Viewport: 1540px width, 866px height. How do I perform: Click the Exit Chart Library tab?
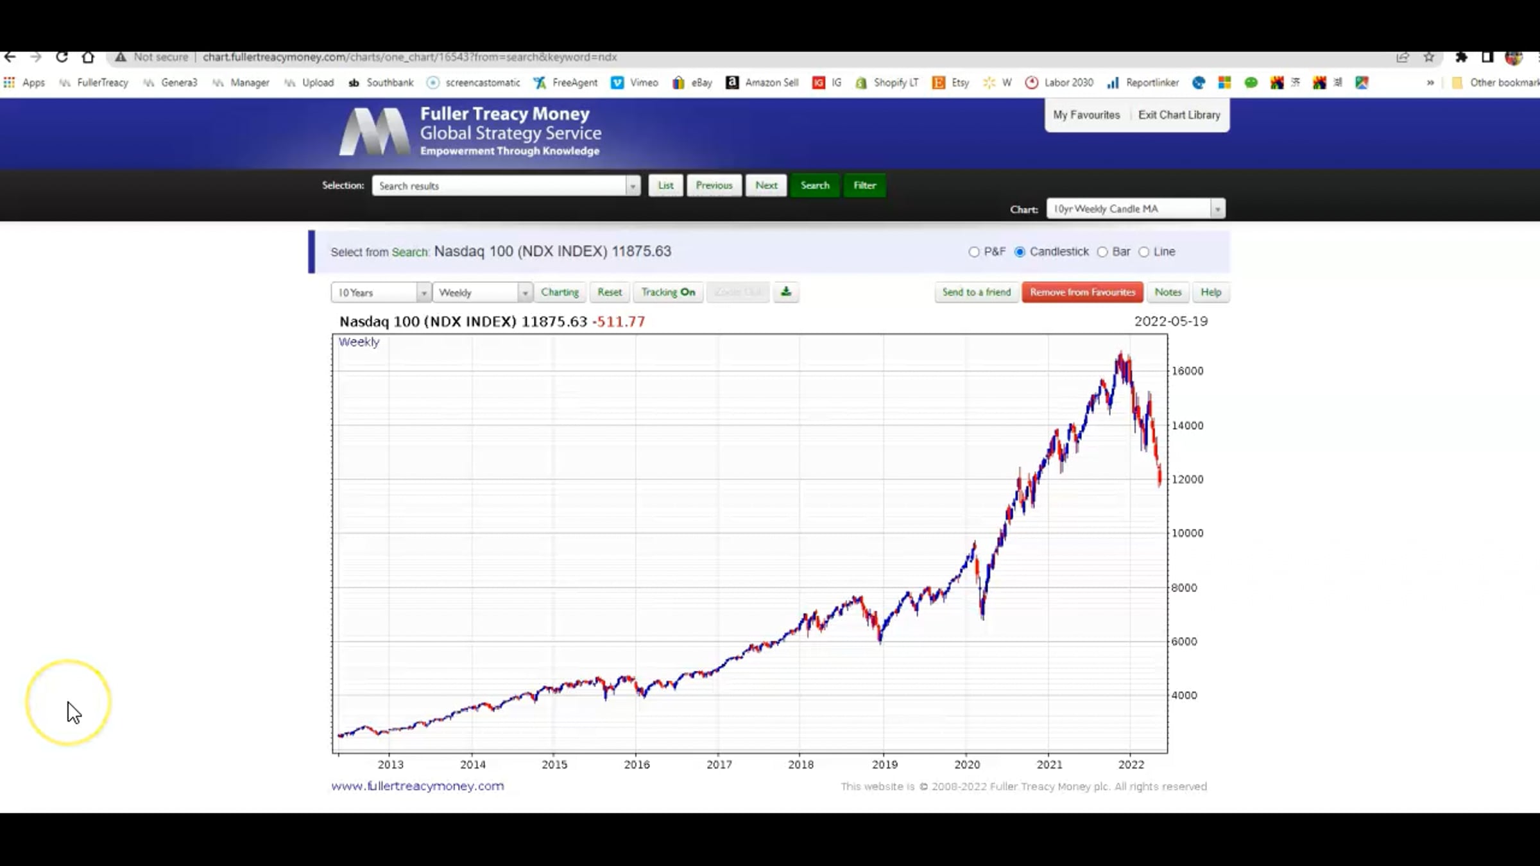pyautogui.click(x=1179, y=115)
